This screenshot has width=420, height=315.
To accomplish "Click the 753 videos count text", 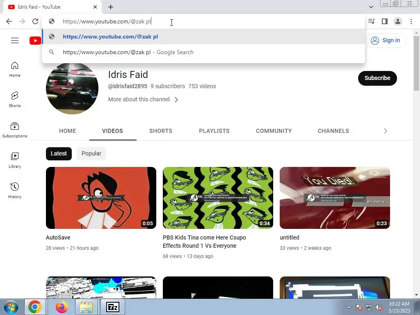I will (x=202, y=86).
